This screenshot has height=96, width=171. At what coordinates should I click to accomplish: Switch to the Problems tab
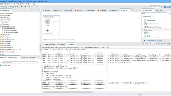pos(61,45)
